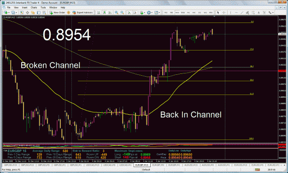The height and width of the screenshot is (173, 288).
Task: Toggle the Terminal panel icon
Action: click(x=39, y=12)
